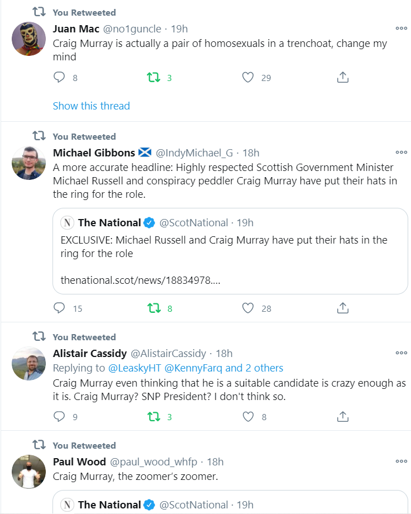The height and width of the screenshot is (514, 411).
Task: View Michael Gibbons' profile picture
Action: pos(29,163)
